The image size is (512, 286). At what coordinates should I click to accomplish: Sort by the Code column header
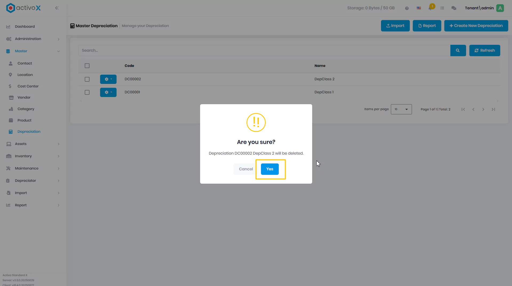pyautogui.click(x=129, y=66)
